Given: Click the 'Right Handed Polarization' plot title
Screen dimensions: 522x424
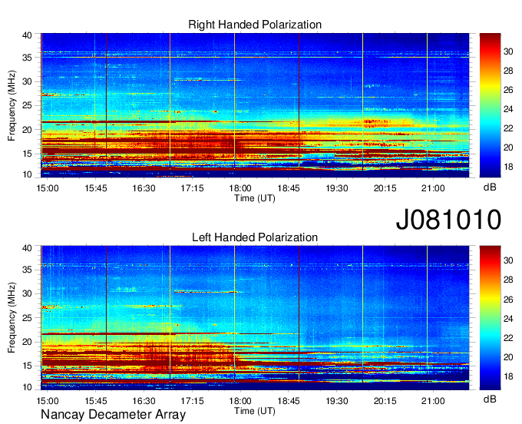Looking at the screenshot, I should 255,25.
